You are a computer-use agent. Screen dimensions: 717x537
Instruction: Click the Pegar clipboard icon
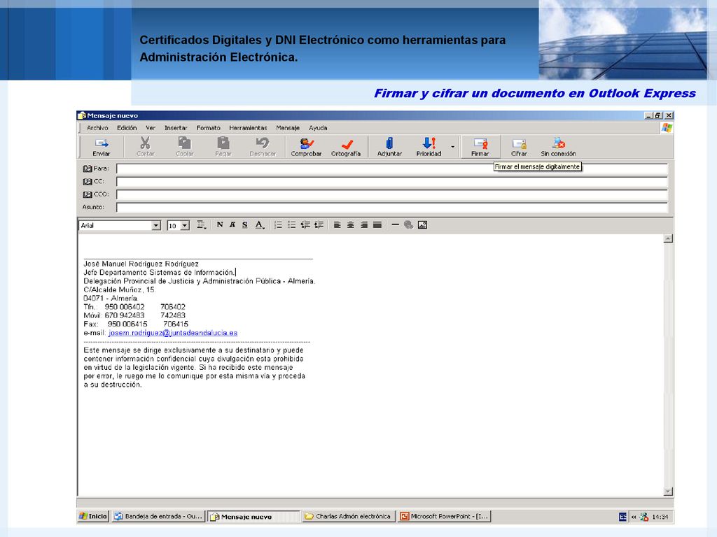point(223,147)
